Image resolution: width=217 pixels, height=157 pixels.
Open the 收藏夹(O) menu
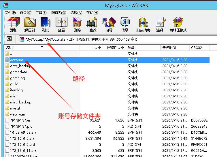tap(59, 13)
